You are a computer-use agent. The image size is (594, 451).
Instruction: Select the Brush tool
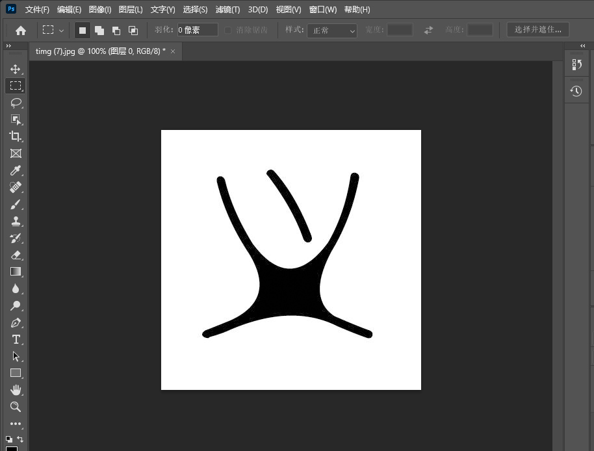[x=16, y=204]
